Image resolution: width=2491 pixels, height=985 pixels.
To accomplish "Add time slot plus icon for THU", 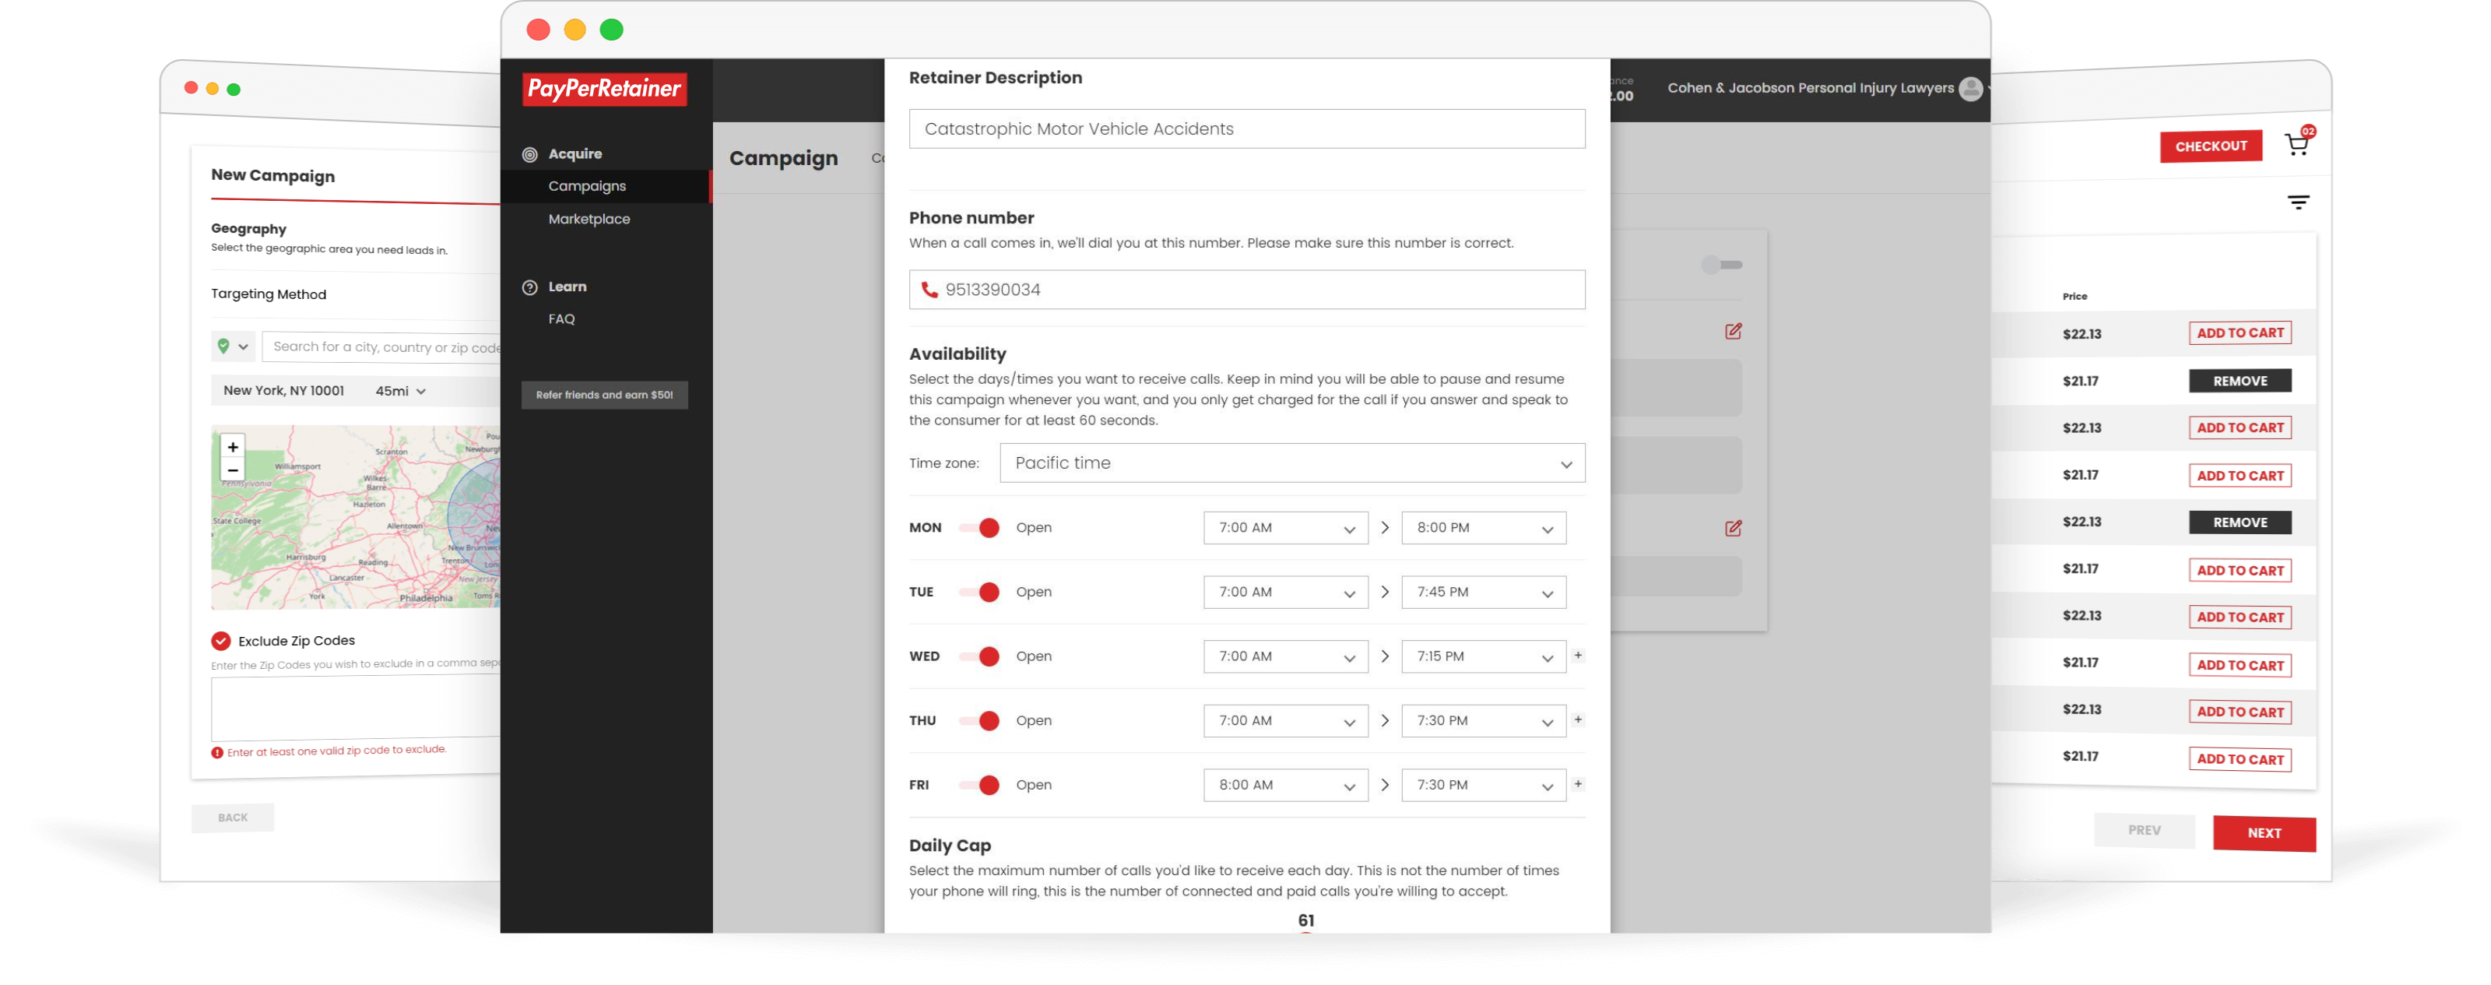I will point(1578,719).
